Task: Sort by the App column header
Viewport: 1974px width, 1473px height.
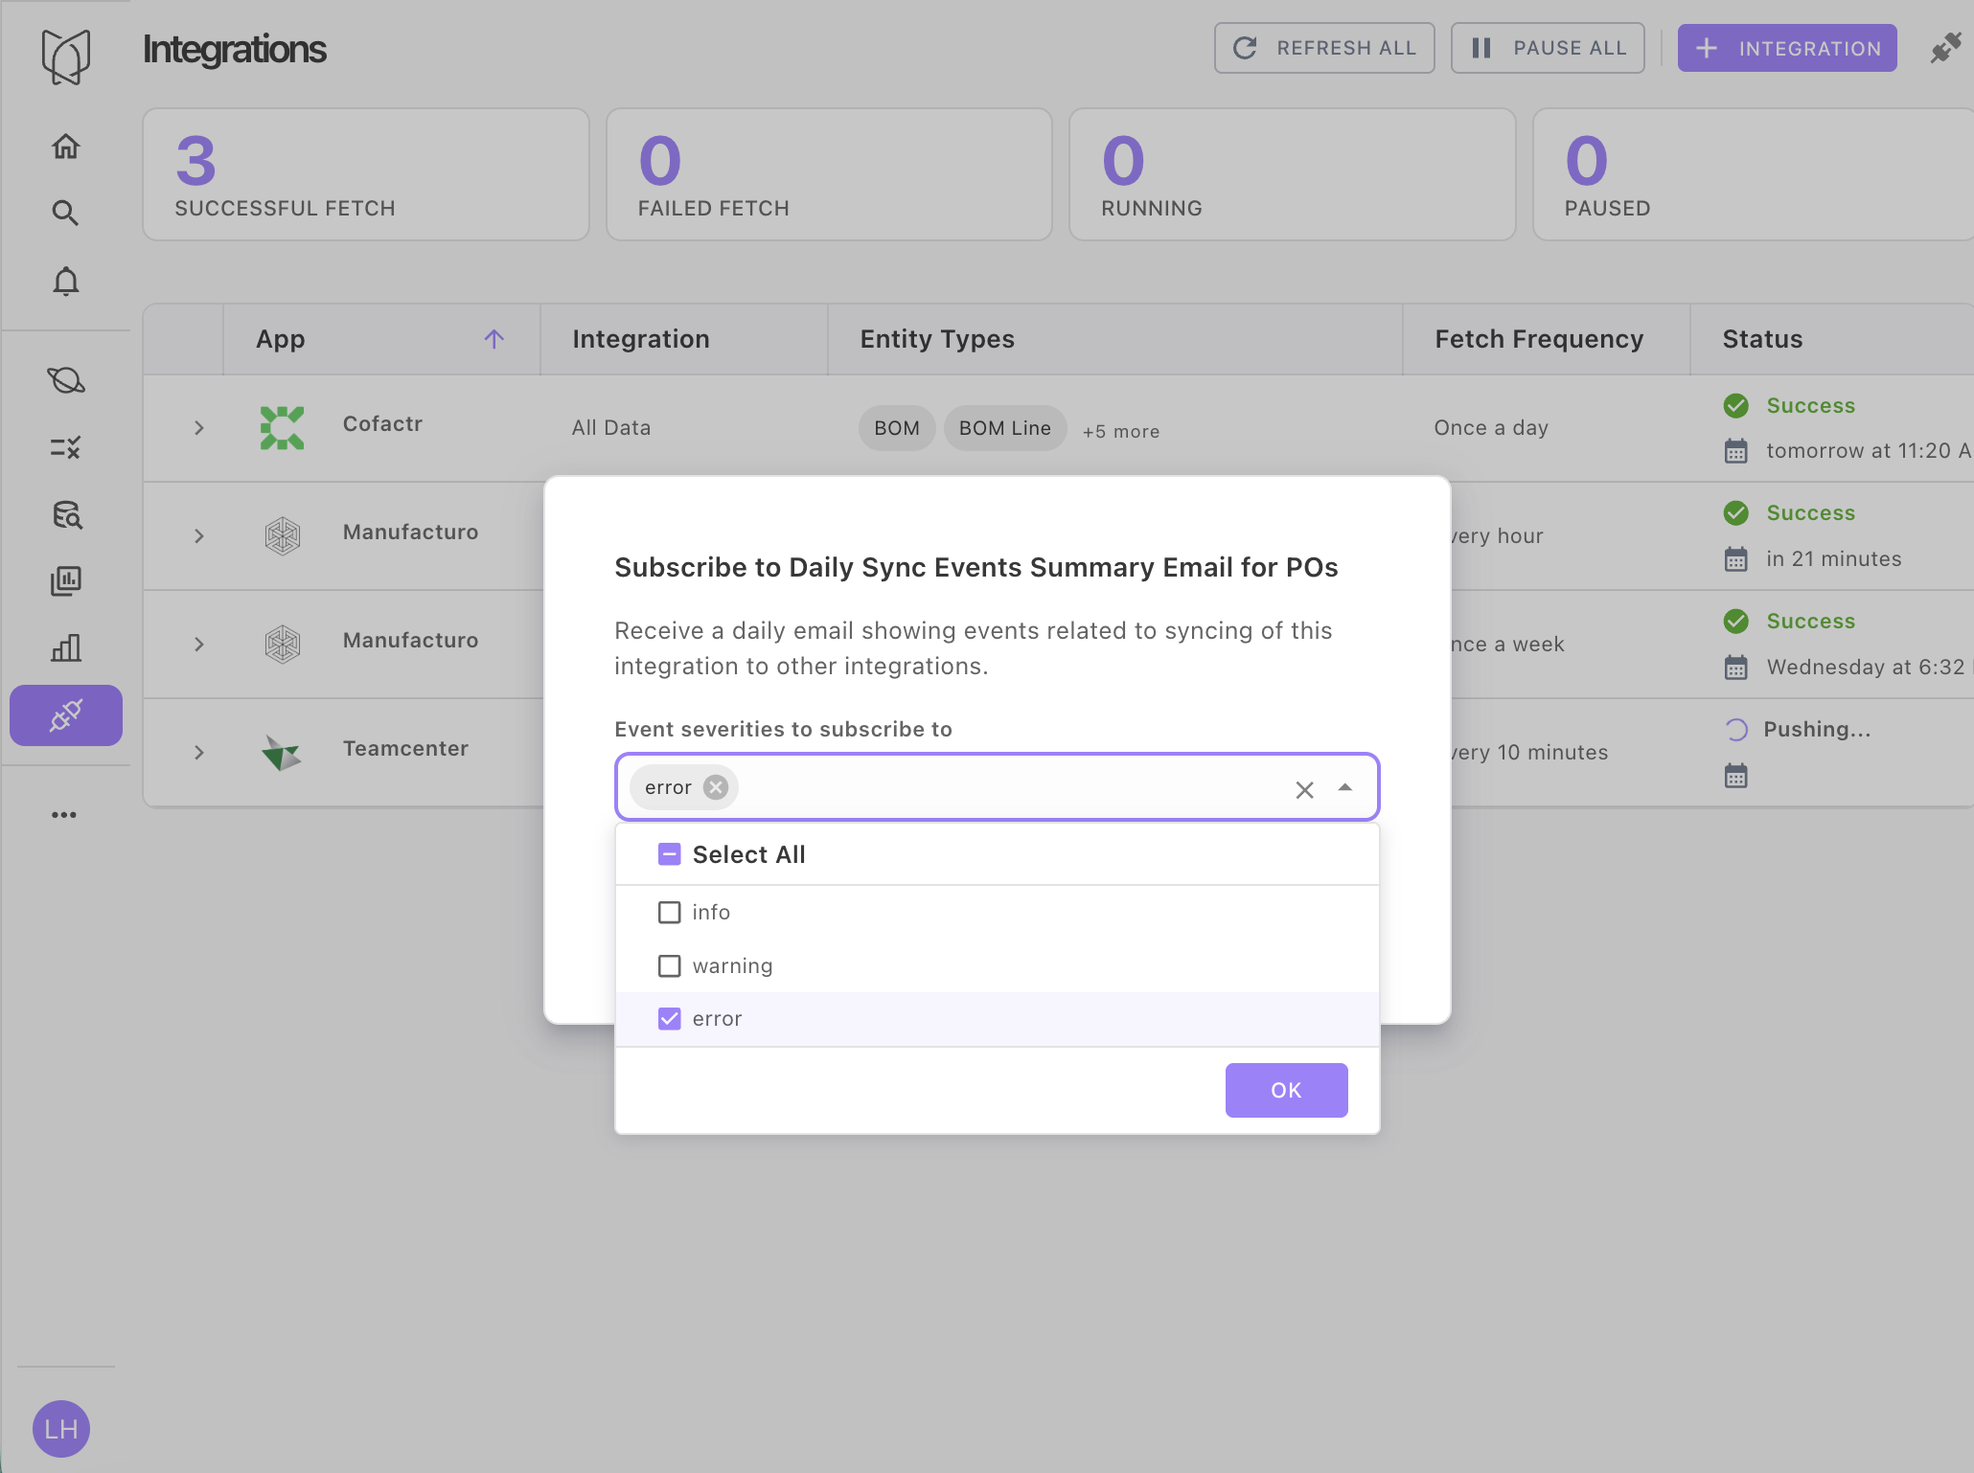Action: 281,339
